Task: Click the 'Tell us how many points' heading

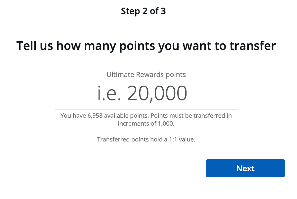Action: [x=146, y=46]
